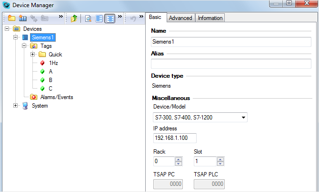Viewport: 319px width, 192px height.
Task: Open the Information tab
Action: [x=210, y=18]
